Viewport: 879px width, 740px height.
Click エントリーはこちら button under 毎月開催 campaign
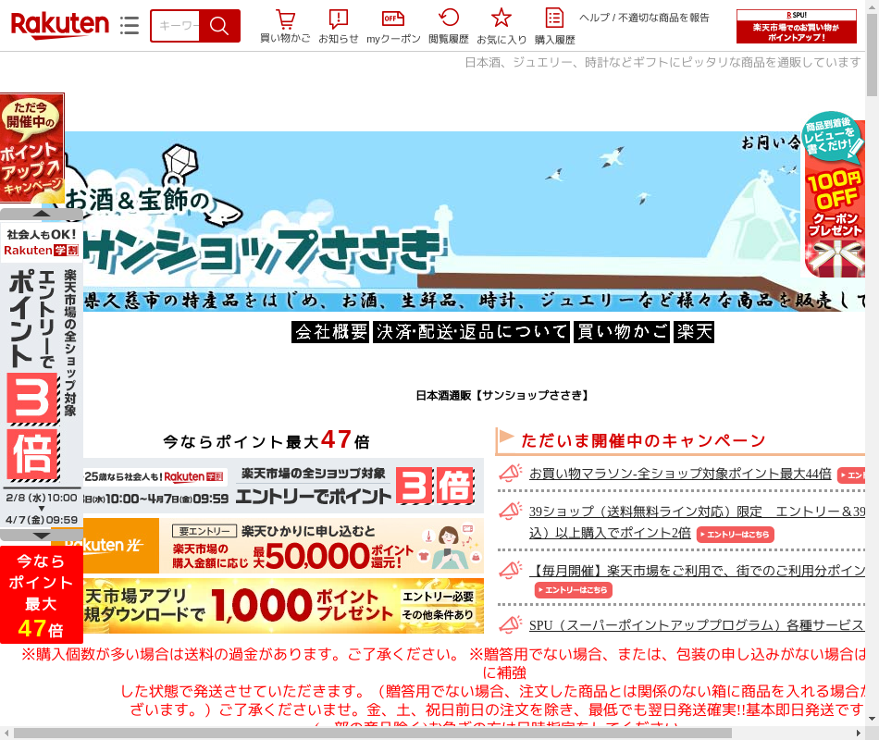[x=574, y=590]
